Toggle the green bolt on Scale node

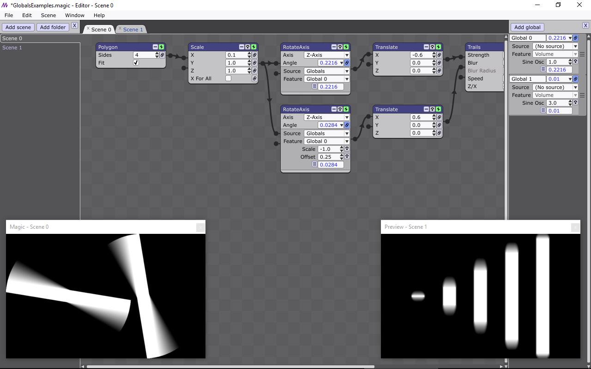254,47
